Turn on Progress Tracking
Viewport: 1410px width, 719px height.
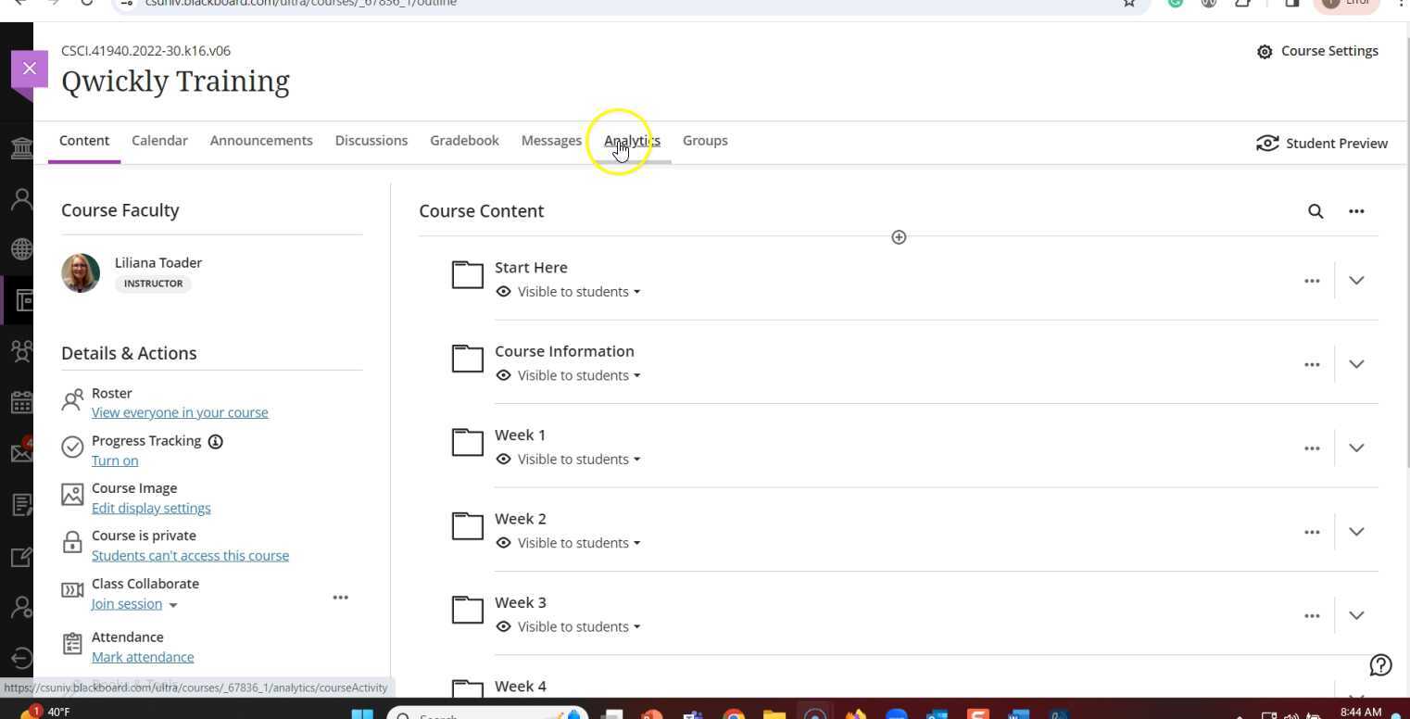point(115,460)
